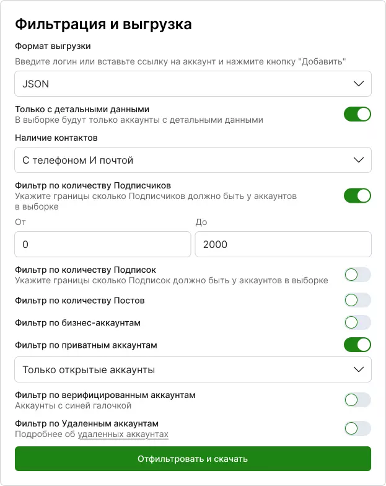This screenshot has width=386, height=486.
Task: Click the Фильтр по Удаленным аккаунтам label
Action: (x=87, y=424)
